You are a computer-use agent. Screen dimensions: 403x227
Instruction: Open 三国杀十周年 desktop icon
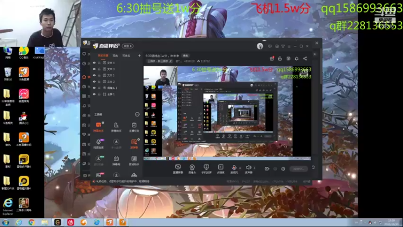(24, 205)
